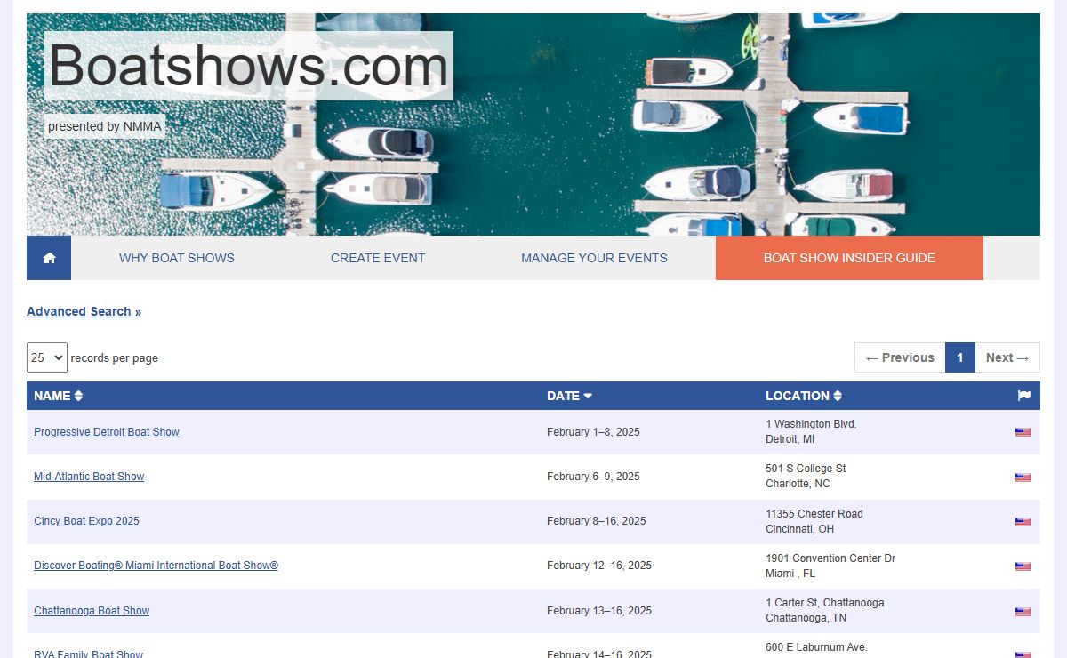Click the LOCATION column header text

(x=798, y=396)
